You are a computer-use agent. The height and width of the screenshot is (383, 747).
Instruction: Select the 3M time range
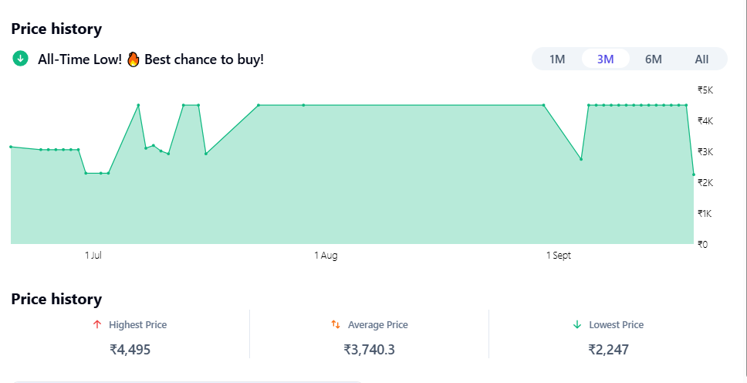pos(605,59)
